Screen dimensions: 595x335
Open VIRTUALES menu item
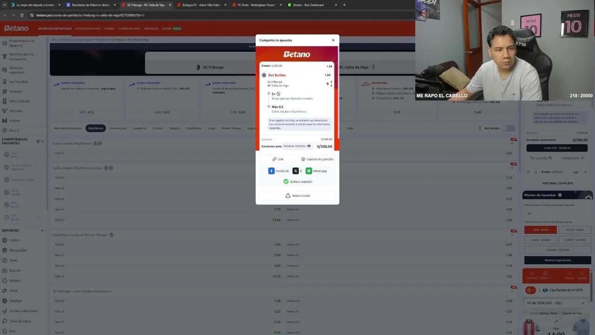coord(151,28)
